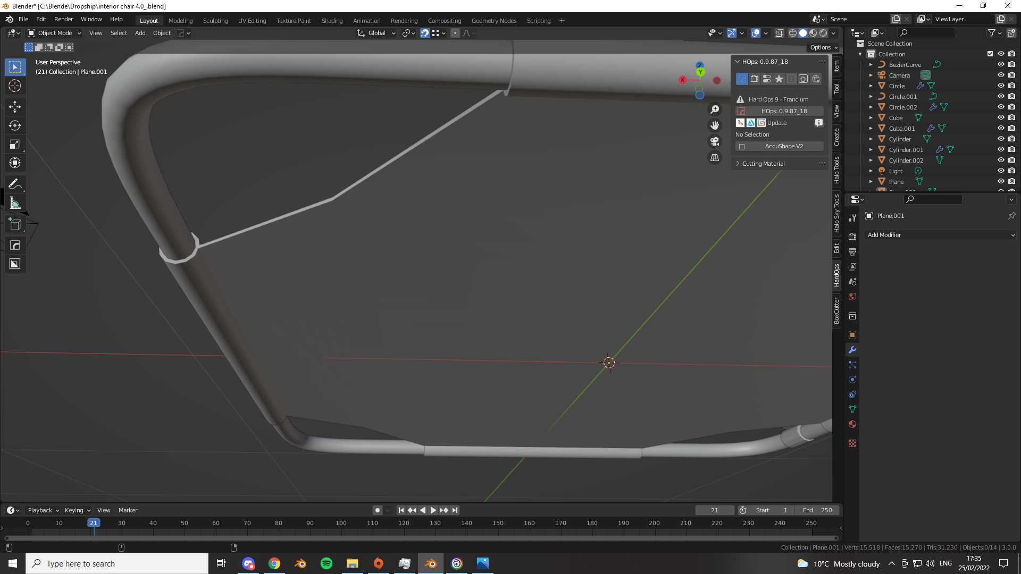Open the Output properties tab icon
Viewport: 1021px width, 574px height.
[852, 251]
